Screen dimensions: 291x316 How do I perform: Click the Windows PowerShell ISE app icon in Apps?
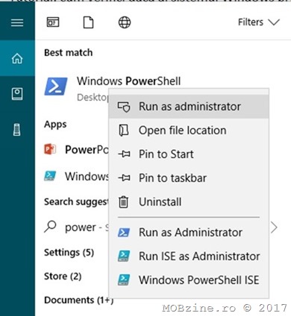(50, 176)
